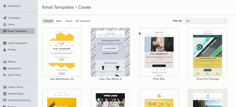236x107 pixels.
Task: Click the Flows icon in sidebar
Action: pyautogui.click(x=5, y=24)
